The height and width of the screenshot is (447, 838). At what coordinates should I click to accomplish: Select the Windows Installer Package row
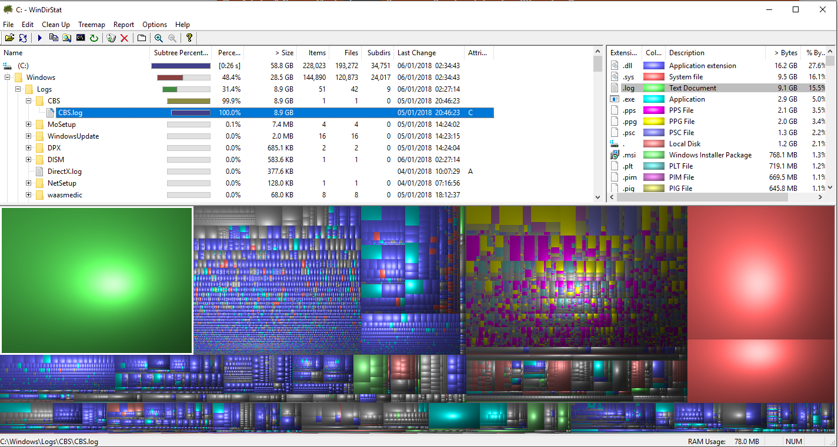pyautogui.click(x=717, y=155)
